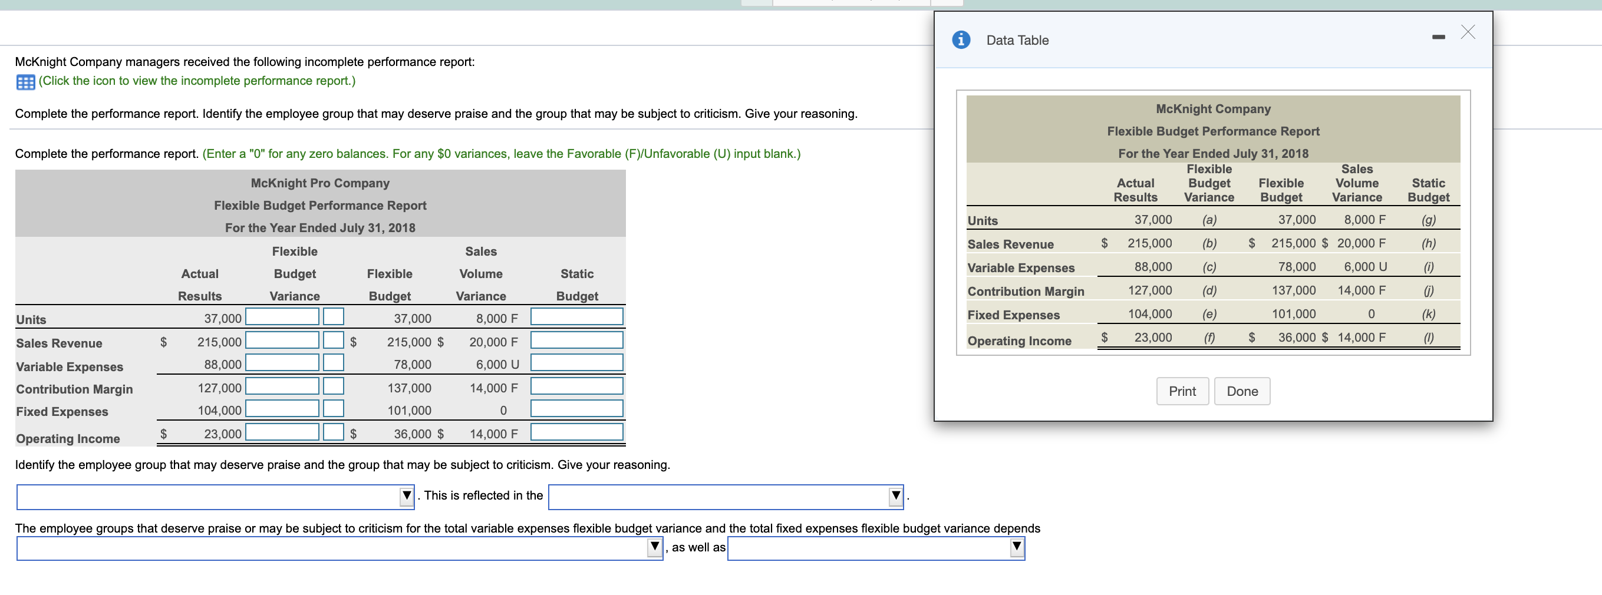1602x595 pixels.
Task: Click Contribution Margin F/U small box
Action: [x=334, y=386]
